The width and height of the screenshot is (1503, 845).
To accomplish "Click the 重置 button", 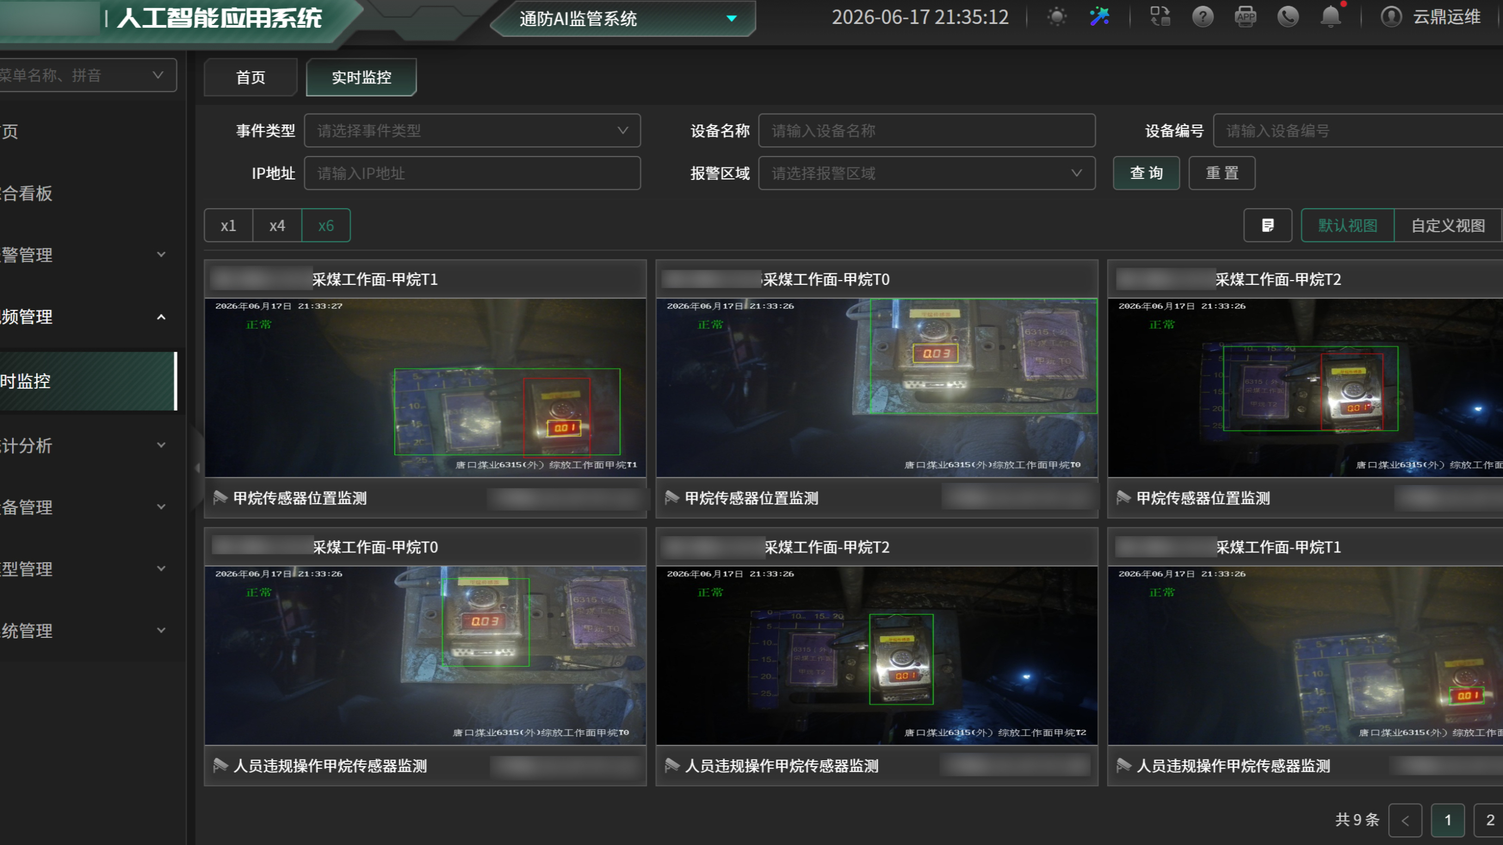I will (1222, 173).
